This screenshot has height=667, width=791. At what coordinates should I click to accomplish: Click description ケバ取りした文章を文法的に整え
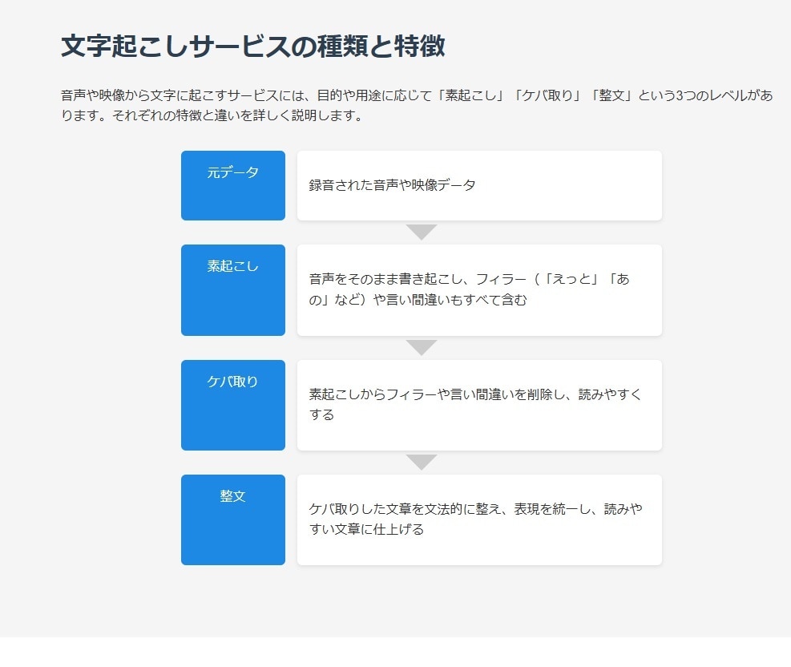[475, 519]
